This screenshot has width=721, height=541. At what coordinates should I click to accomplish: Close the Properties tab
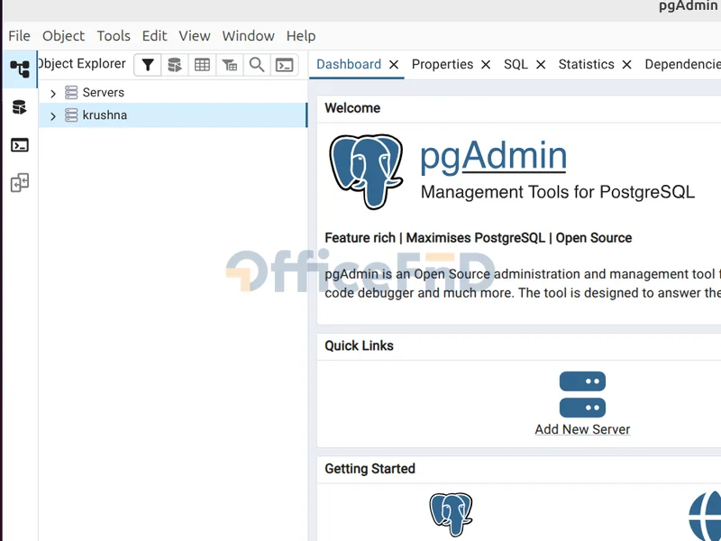click(486, 65)
